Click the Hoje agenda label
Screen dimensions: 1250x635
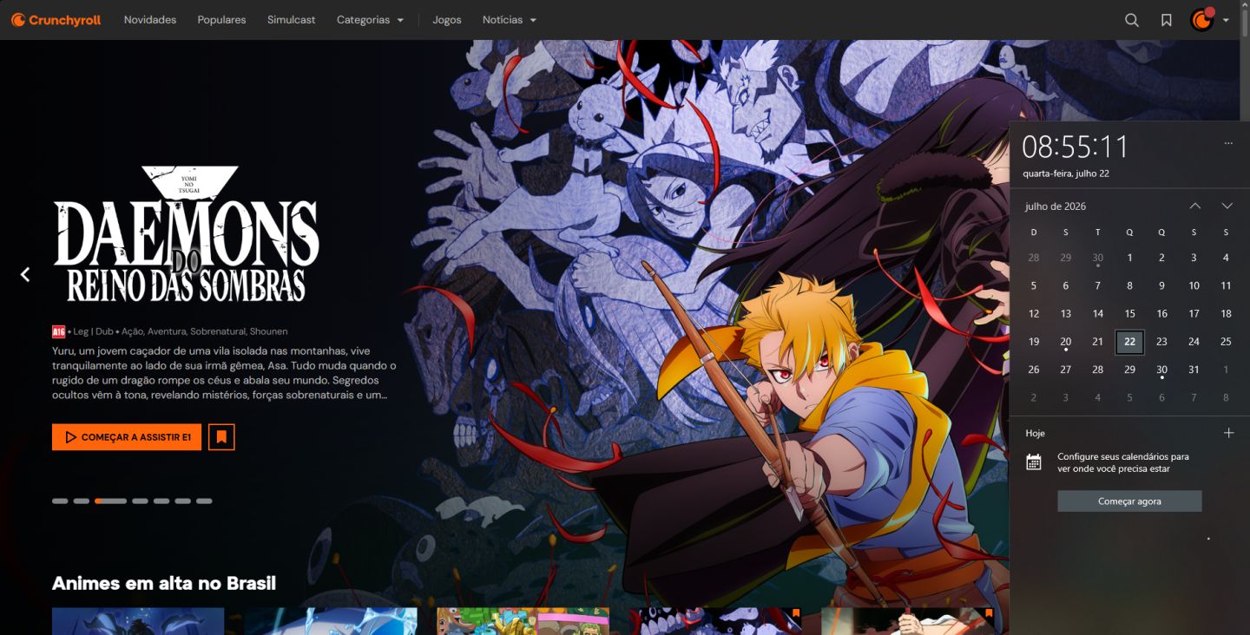(1035, 433)
